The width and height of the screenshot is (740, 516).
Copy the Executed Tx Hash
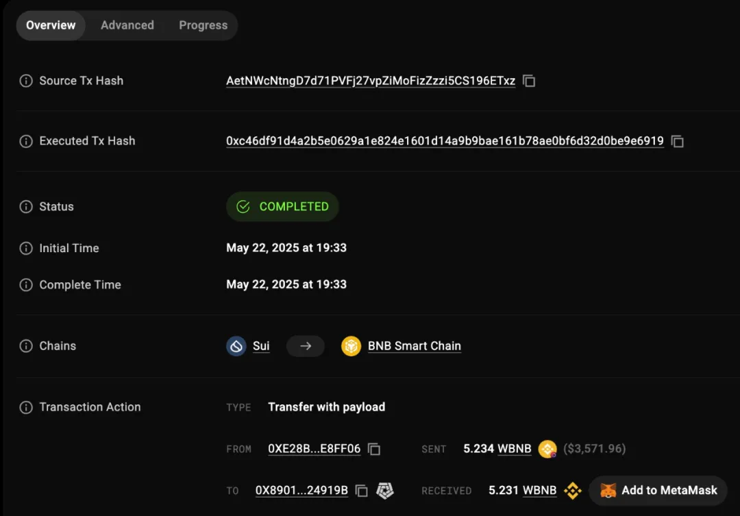point(678,141)
